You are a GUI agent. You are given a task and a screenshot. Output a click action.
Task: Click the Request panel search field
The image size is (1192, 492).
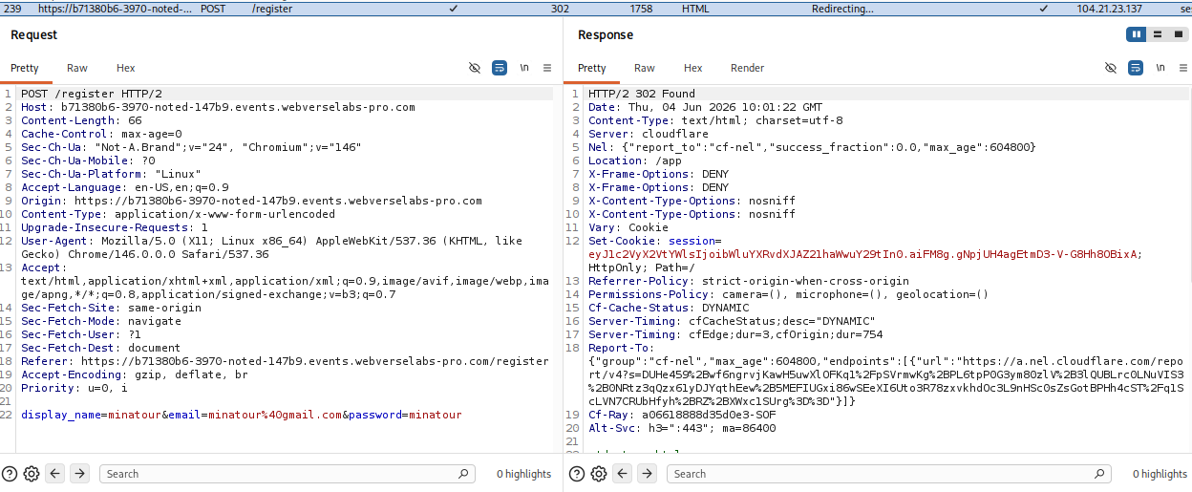tap(287, 474)
